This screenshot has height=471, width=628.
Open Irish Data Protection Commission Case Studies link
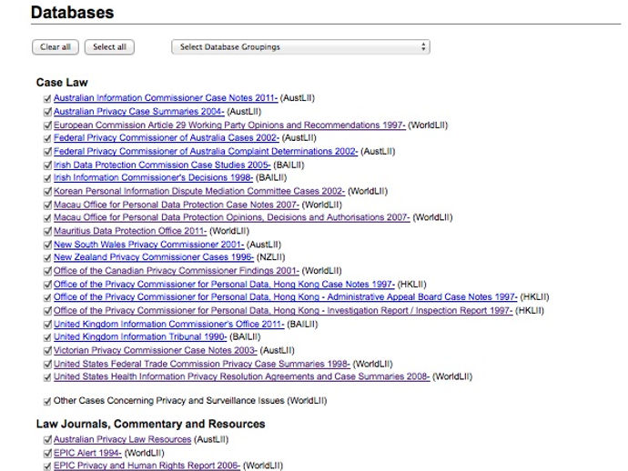(162, 165)
